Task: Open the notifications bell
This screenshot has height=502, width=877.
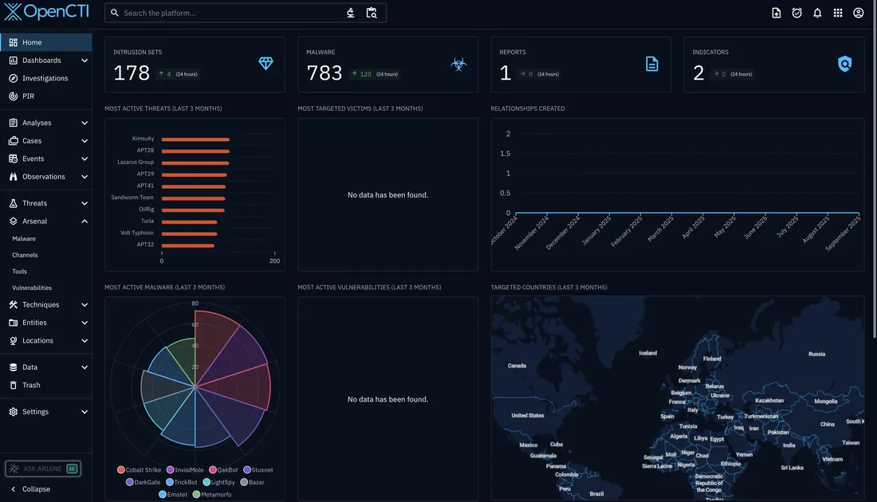Action: click(x=817, y=13)
